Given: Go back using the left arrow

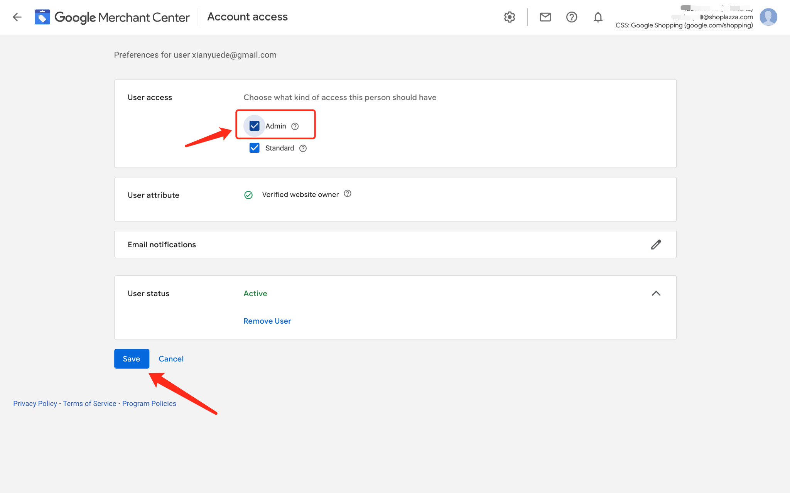Looking at the screenshot, I should [x=17, y=17].
